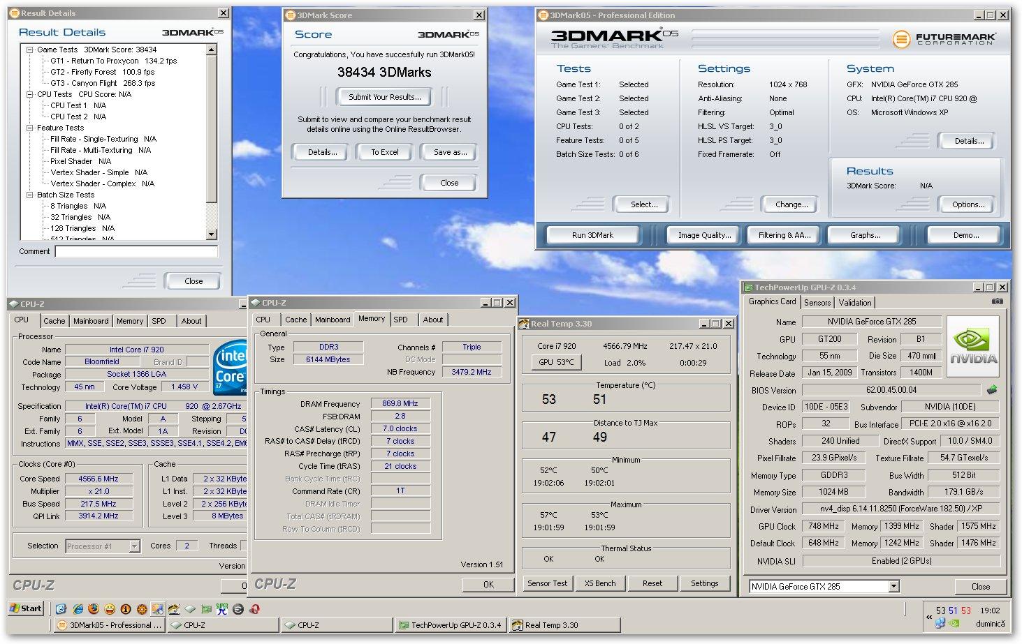
Task: Click Reset in Real Temp
Action: 652,583
